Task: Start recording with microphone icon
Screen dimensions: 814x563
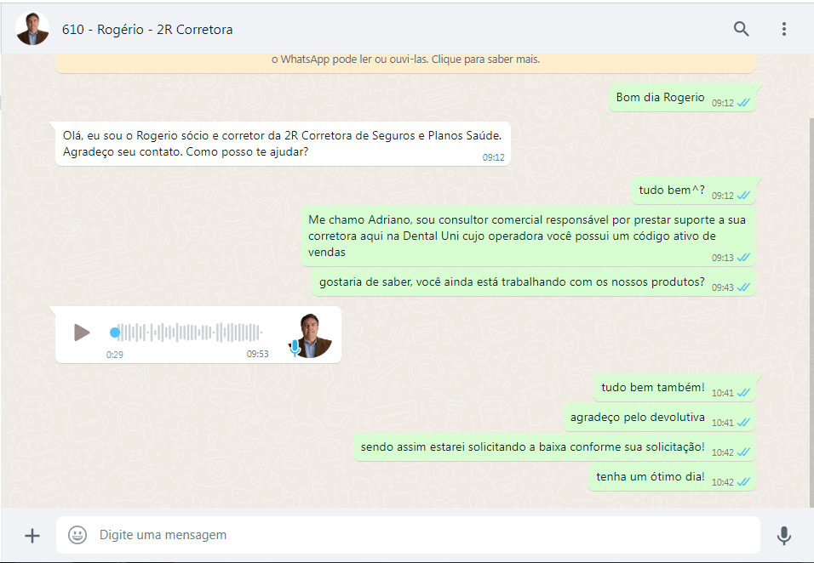Action: point(784,535)
